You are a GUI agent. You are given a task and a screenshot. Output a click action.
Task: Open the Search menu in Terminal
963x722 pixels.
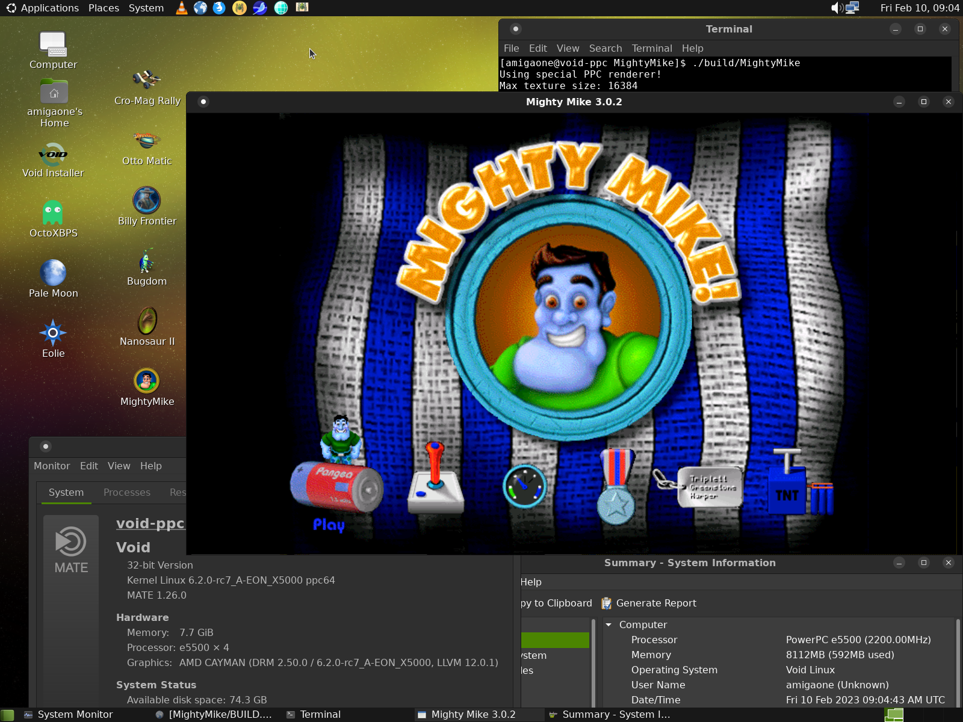pyautogui.click(x=605, y=48)
